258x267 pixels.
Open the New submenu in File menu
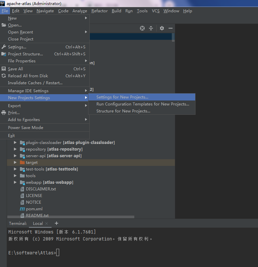(x=45, y=18)
